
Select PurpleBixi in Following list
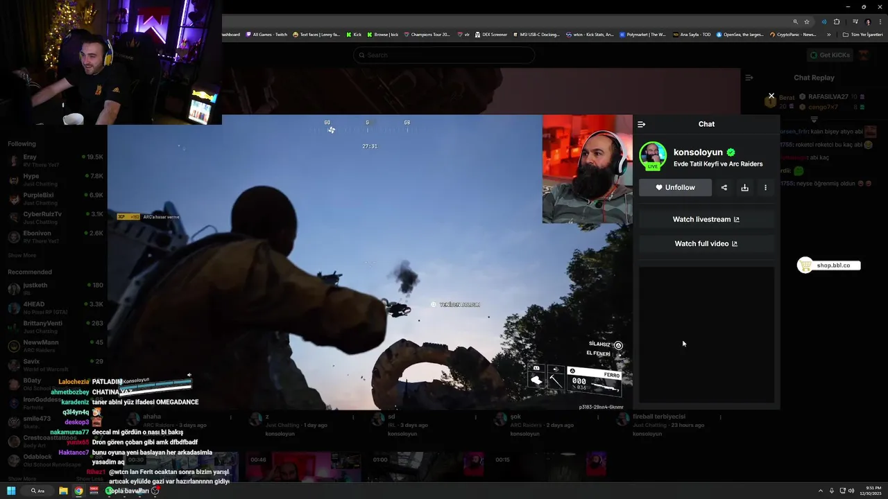point(54,199)
